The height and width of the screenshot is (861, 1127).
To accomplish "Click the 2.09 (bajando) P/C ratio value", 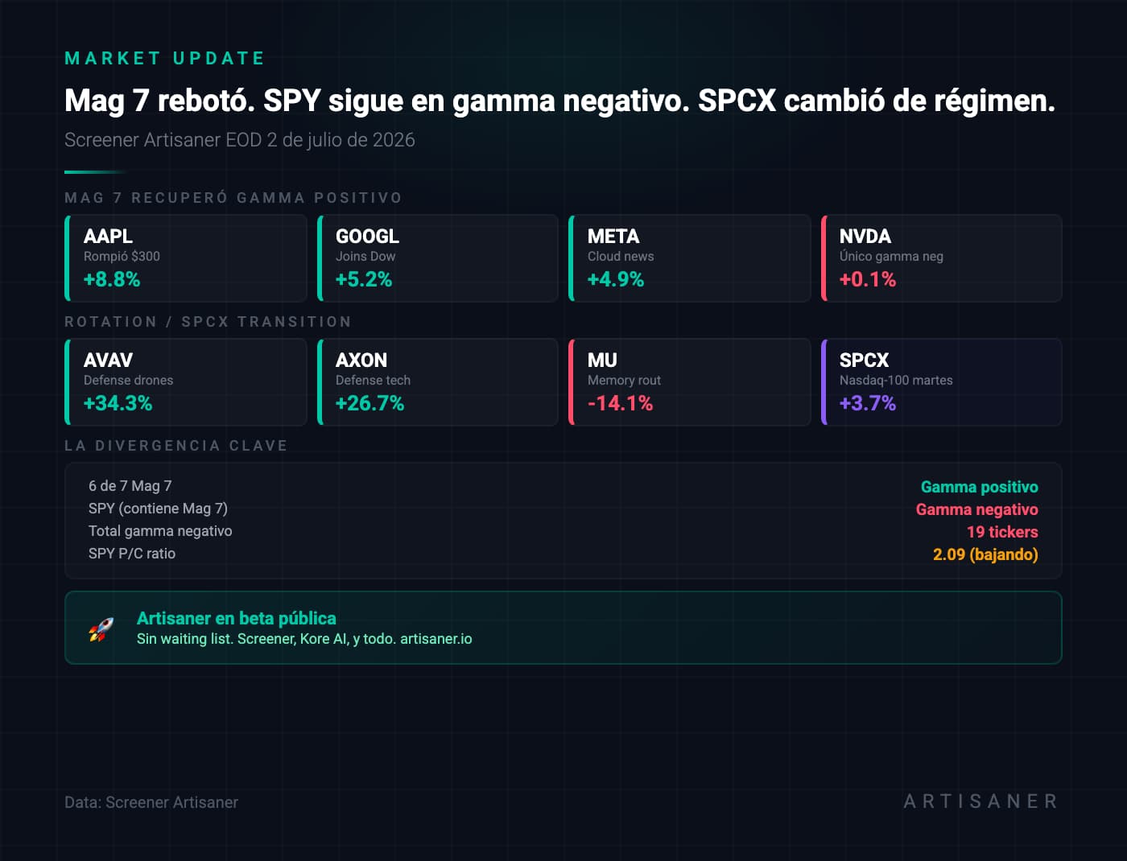I will point(985,554).
